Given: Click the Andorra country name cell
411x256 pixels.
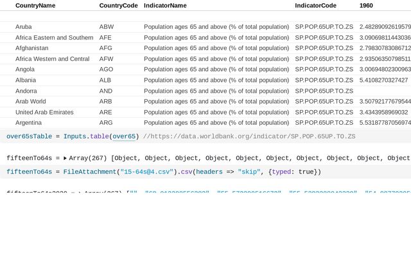Looking at the screenshot, I should (x=27, y=91).
